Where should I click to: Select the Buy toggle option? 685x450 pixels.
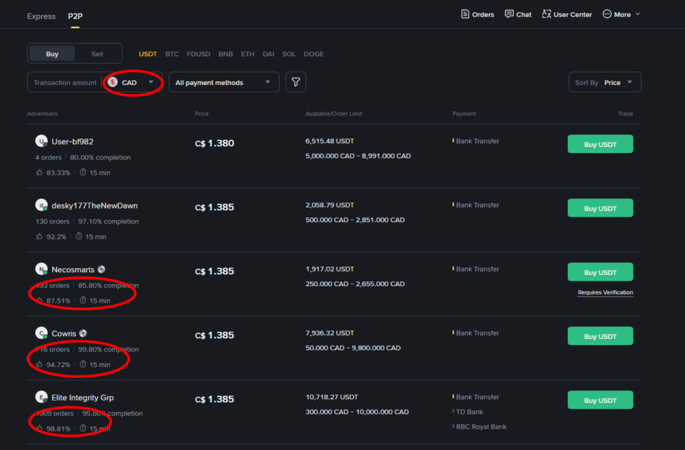point(52,53)
